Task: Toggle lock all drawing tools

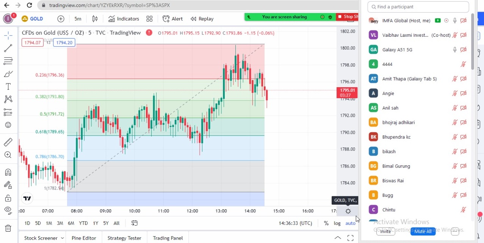Action: (8, 198)
